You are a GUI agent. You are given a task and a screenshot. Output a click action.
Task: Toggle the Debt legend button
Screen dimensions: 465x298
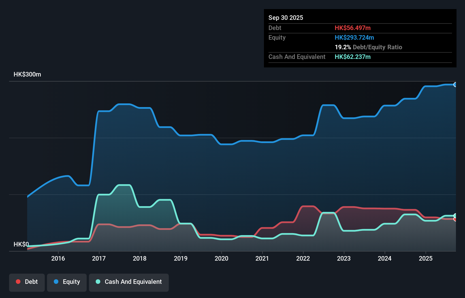[27, 282]
